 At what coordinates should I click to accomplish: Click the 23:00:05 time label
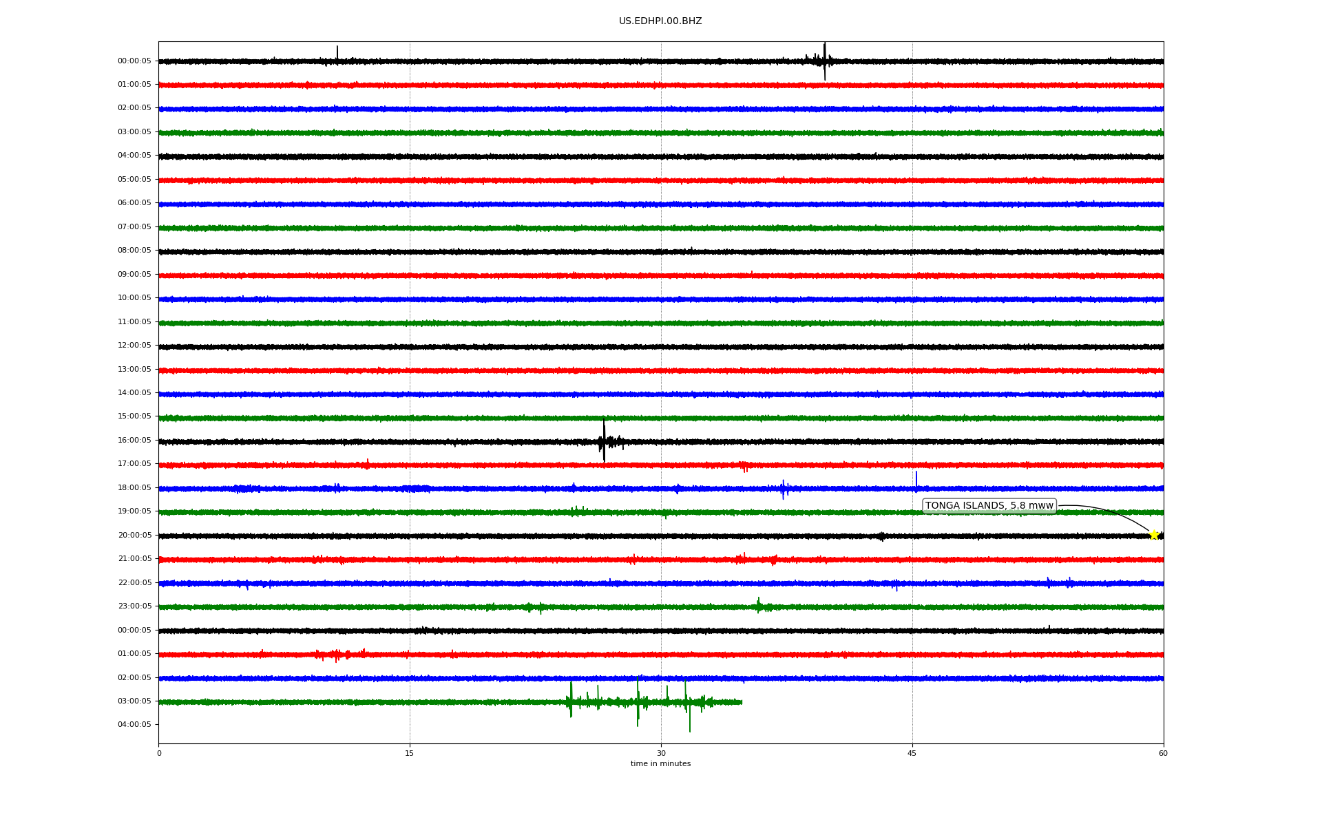tap(134, 606)
